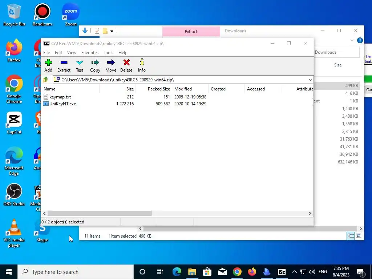372x279 pixels.
Task: Open Google Chrome desktop shortcut
Action: point(14,89)
